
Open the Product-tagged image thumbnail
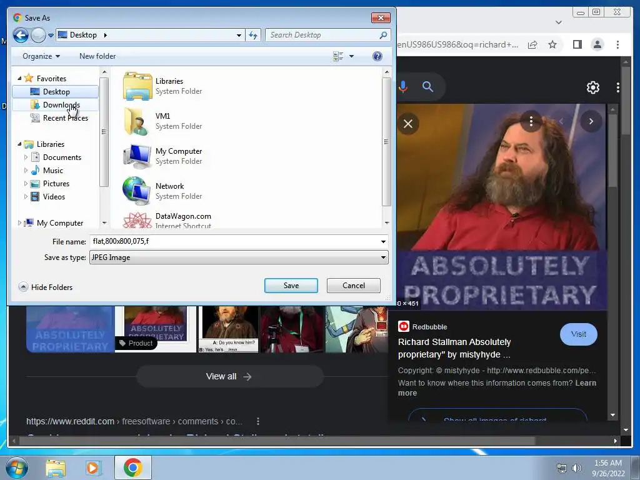click(156, 329)
